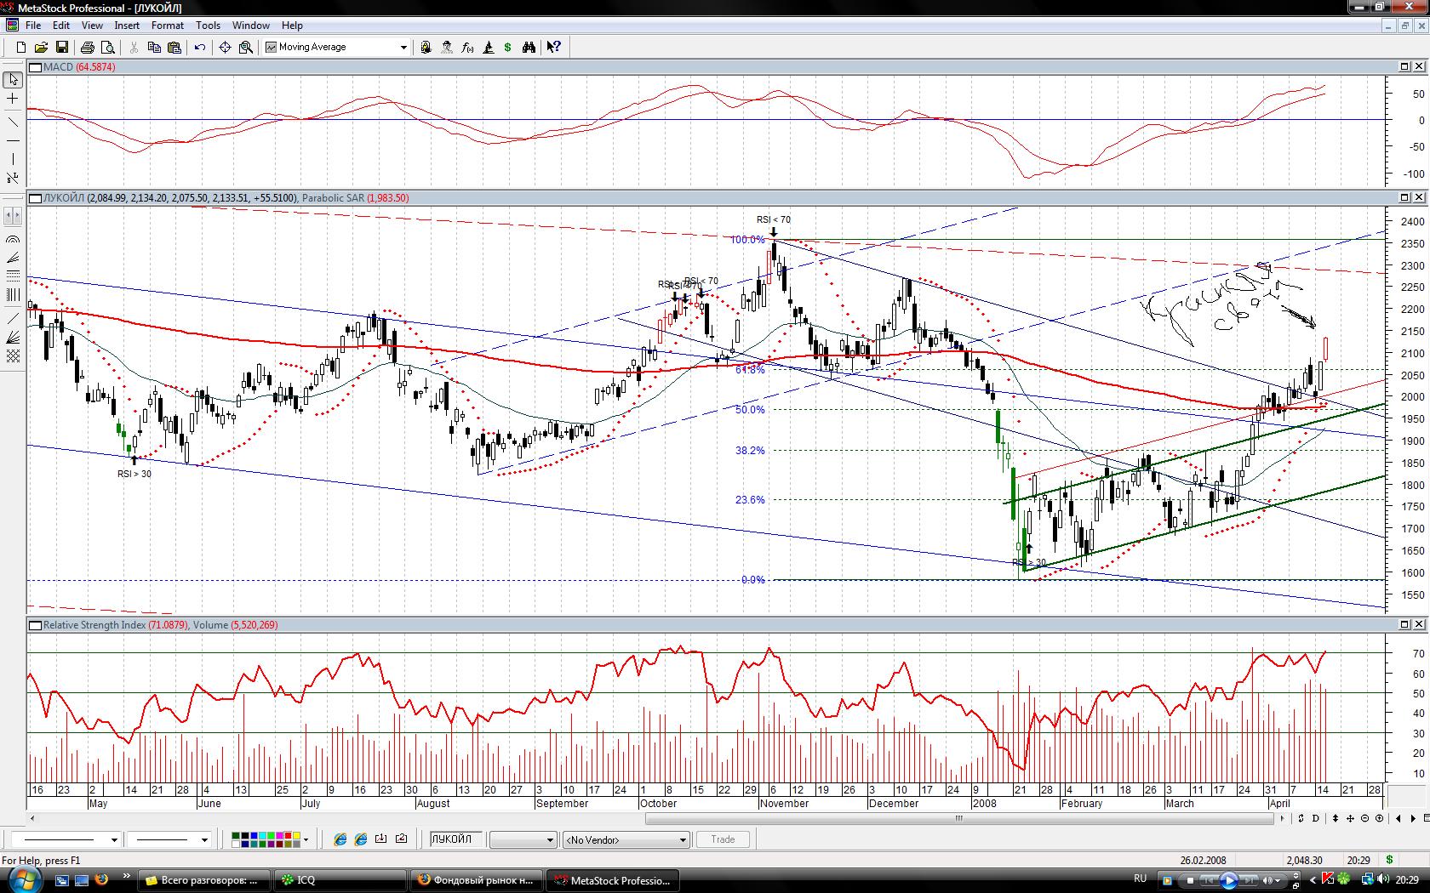Image resolution: width=1430 pixels, height=893 pixels.
Task: Open the Window menu
Action: pyautogui.click(x=251, y=26)
